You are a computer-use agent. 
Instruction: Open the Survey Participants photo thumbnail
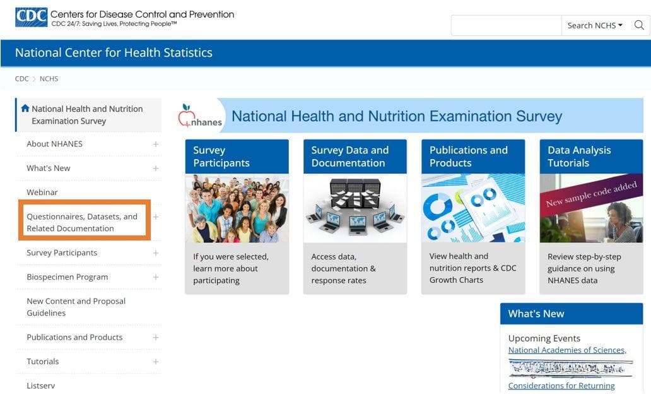(237, 208)
